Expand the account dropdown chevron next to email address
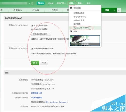Screen dimensions: 126x112 pyautogui.click(x=29, y=4)
